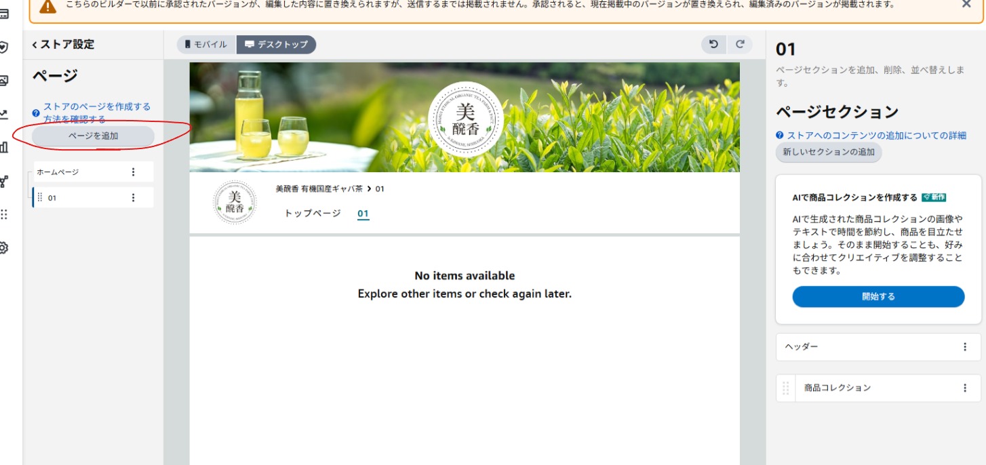Go back via ストア設定 link
The width and height of the screenshot is (986, 465).
click(x=63, y=45)
